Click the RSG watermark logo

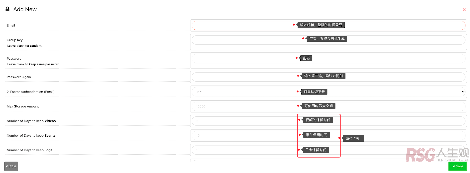[437, 155]
